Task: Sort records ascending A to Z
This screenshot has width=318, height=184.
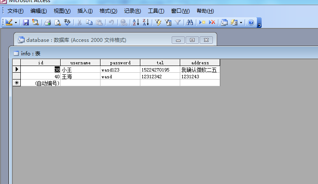Action: tap(136, 22)
